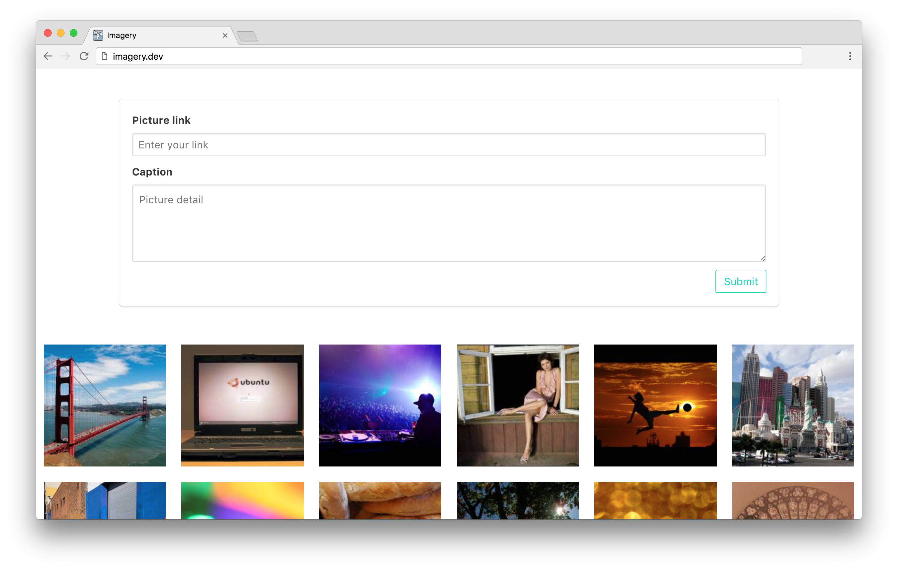This screenshot has width=898, height=571.
Task: Focus the Picture link input field
Action: point(449,145)
